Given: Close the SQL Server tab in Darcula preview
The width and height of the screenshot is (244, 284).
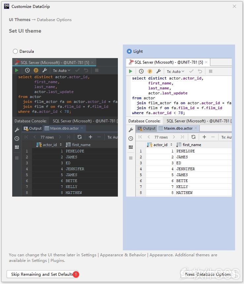Looking at the screenshot, I should [x=92, y=62].
